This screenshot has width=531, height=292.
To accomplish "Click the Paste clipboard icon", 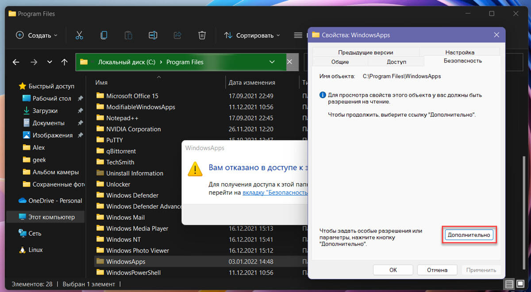I will 128,35.
